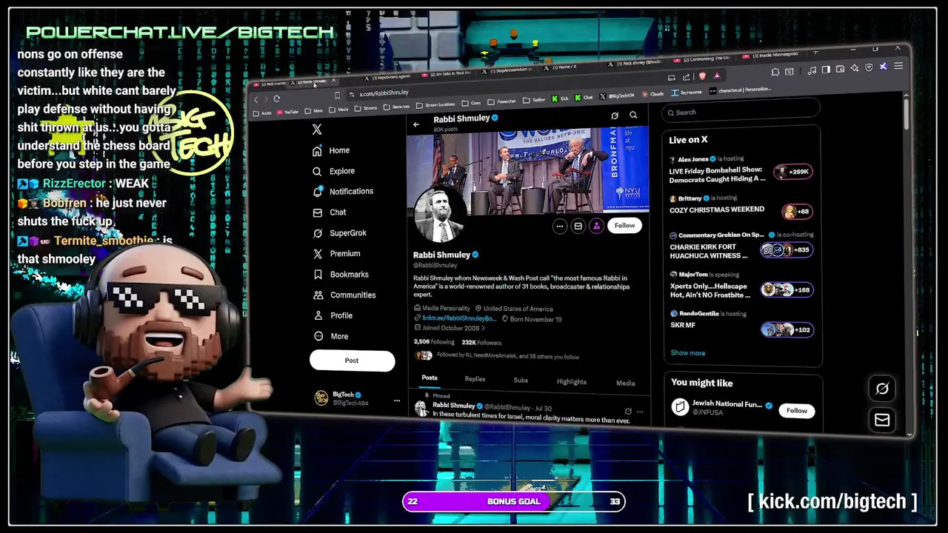Open Bookmarks in the sidebar
The image size is (948, 533).
coord(341,275)
